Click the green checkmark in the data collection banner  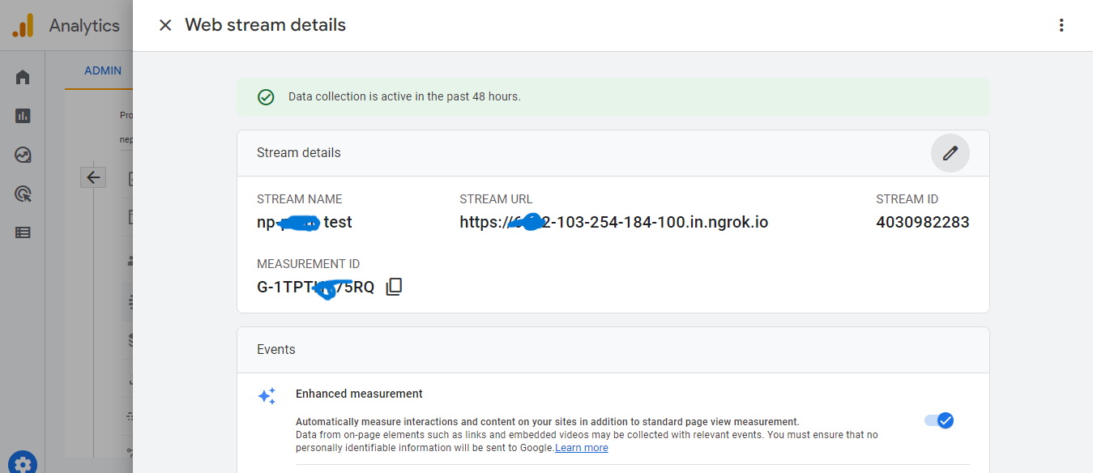(266, 96)
